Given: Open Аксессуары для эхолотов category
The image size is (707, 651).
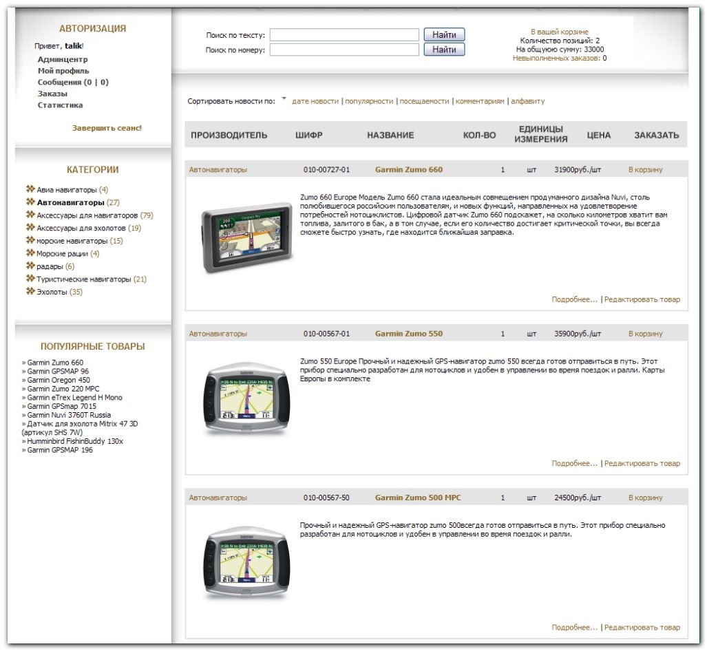Looking at the screenshot, I should click(x=81, y=228).
